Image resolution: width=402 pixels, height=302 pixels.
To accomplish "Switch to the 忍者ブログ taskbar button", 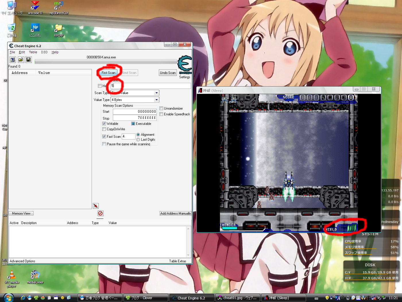I will pyautogui.click(x=100, y=298).
